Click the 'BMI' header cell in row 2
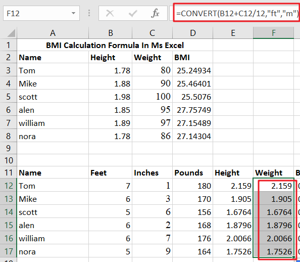 [x=192, y=57]
